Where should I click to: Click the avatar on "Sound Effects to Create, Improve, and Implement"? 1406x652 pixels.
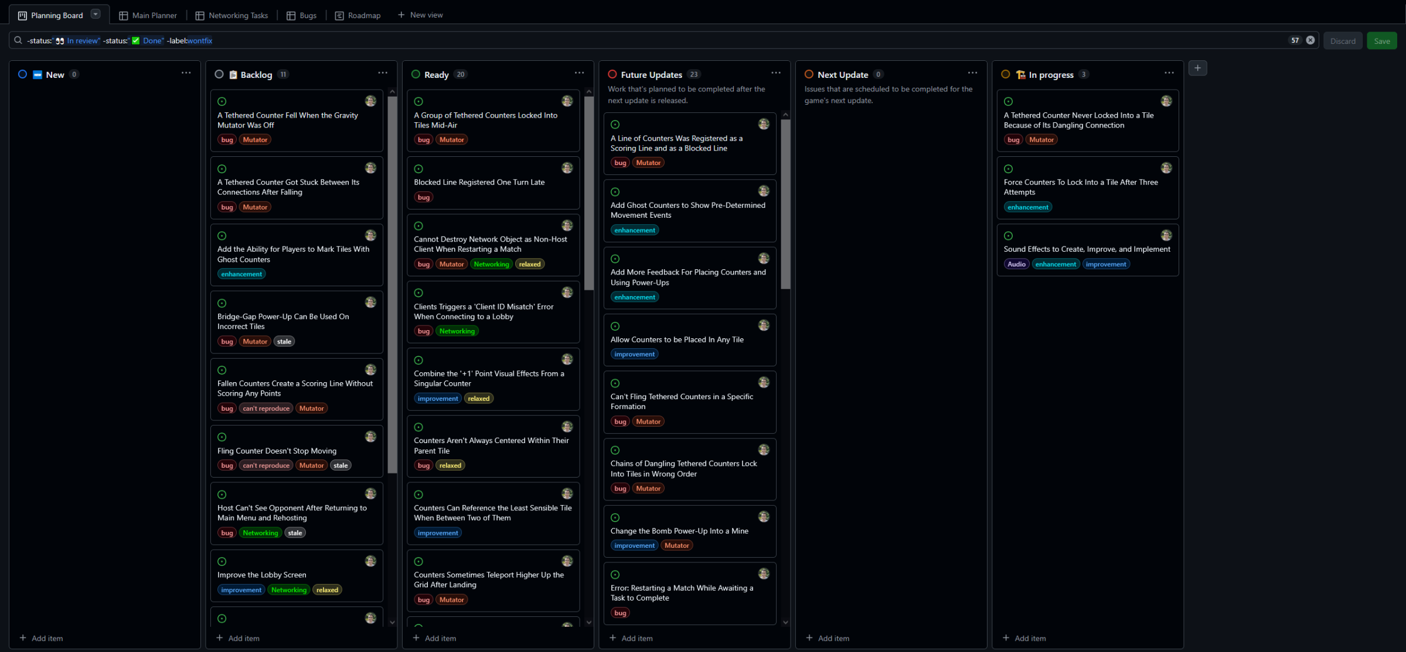1166,235
